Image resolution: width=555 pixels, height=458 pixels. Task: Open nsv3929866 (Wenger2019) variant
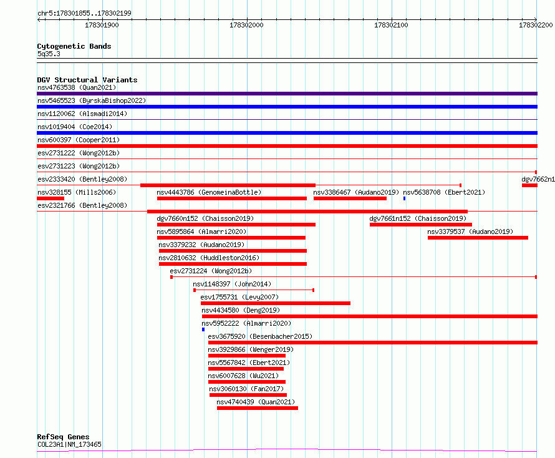[251, 349]
